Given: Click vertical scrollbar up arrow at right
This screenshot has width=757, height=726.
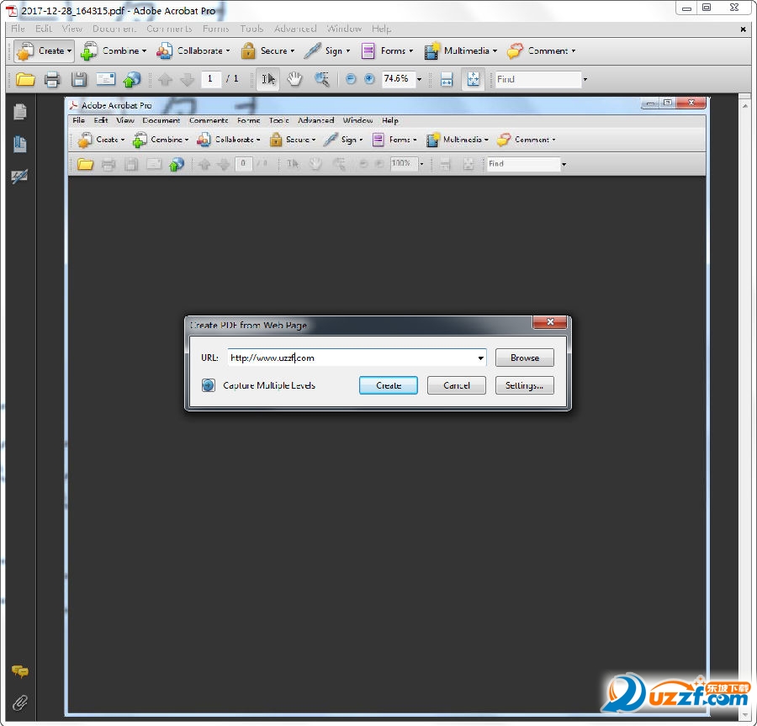Looking at the screenshot, I should point(745,105).
